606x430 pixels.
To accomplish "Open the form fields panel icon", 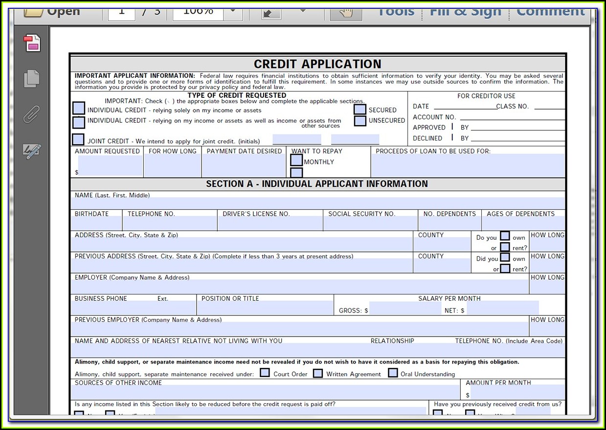I will 32,44.
